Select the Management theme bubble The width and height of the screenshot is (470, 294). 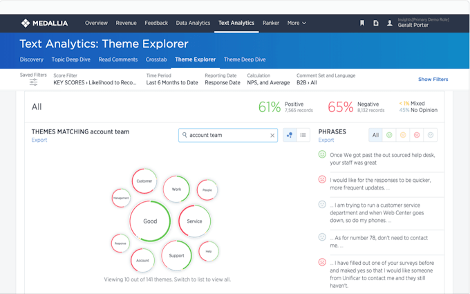(121, 198)
